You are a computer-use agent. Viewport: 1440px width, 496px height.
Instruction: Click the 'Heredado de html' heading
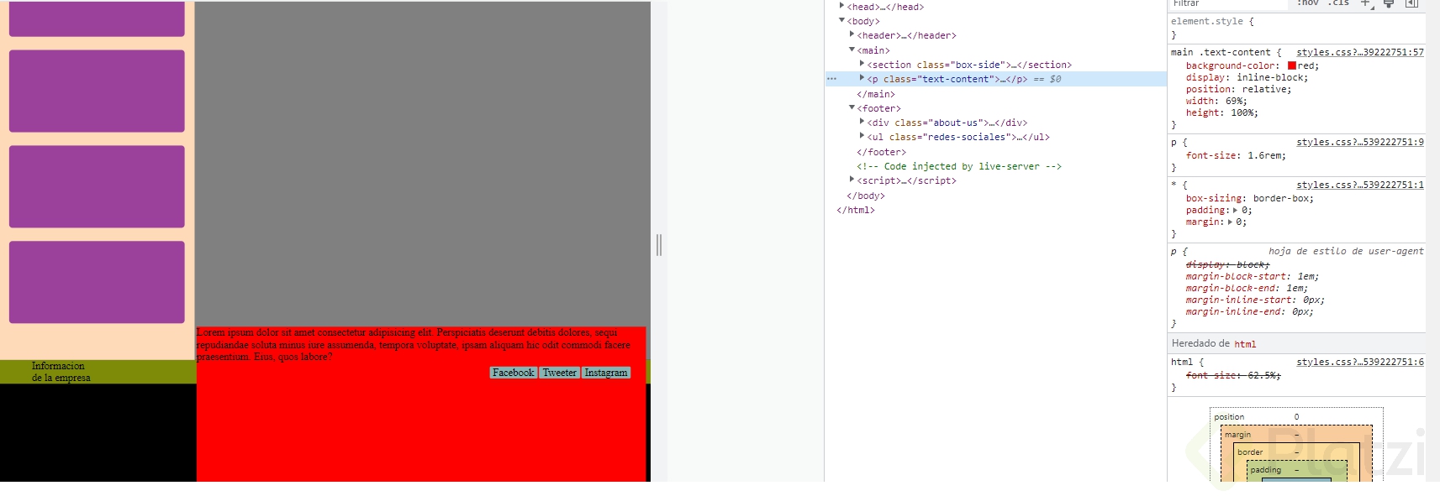[x=1214, y=344]
